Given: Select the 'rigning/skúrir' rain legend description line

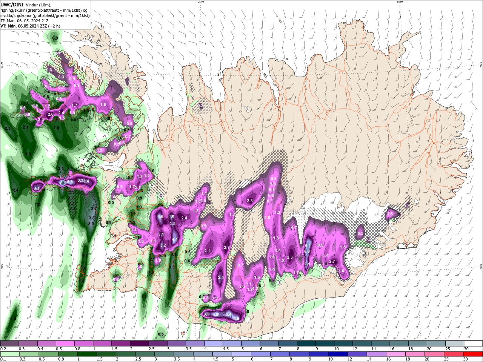Looking at the screenshot, I should pyautogui.click(x=45, y=10).
